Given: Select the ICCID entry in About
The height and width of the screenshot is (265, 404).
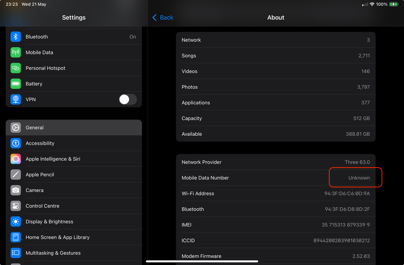Looking at the screenshot, I should coord(275,240).
